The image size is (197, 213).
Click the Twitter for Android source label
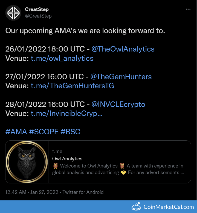pos(83,192)
